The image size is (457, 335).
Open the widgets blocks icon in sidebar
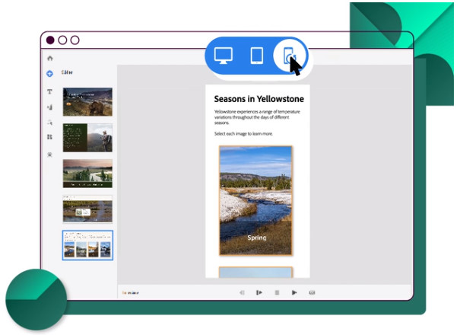(x=50, y=137)
